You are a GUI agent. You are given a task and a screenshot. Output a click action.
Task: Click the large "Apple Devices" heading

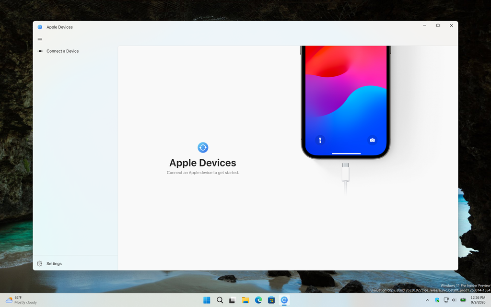point(203,163)
